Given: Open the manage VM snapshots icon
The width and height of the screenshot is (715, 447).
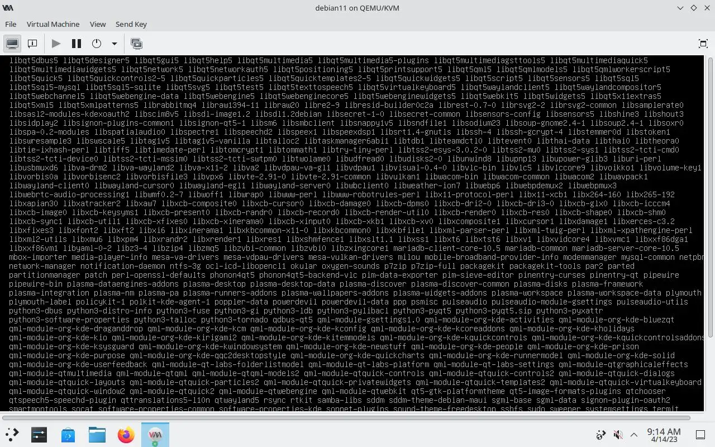Looking at the screenshot, I should coord(136,44).
